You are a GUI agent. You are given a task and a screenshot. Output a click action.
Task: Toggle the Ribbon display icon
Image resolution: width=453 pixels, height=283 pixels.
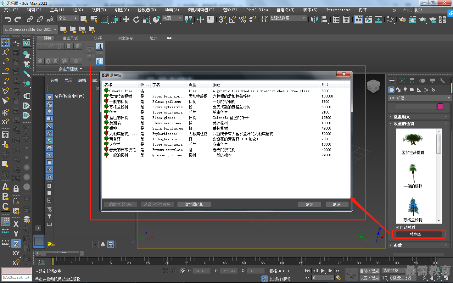point(358,19)
